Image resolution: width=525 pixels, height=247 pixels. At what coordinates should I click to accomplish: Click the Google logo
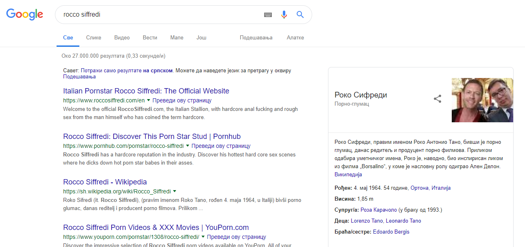click(24, 14)
